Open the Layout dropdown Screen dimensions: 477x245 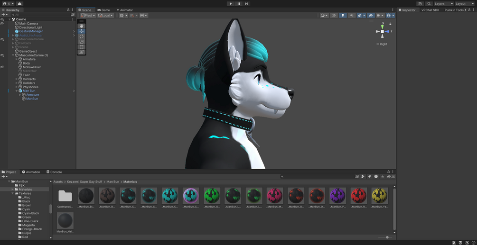point(465,4)
